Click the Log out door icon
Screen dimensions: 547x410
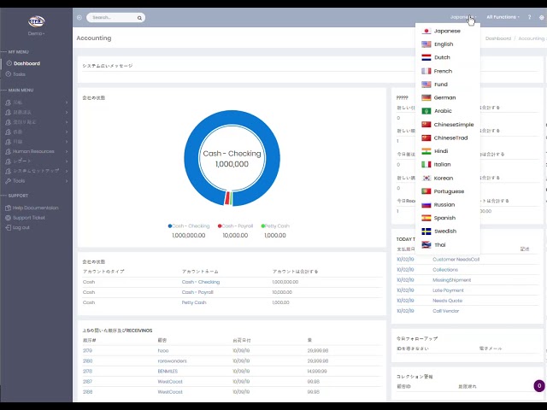pos(8,228)
